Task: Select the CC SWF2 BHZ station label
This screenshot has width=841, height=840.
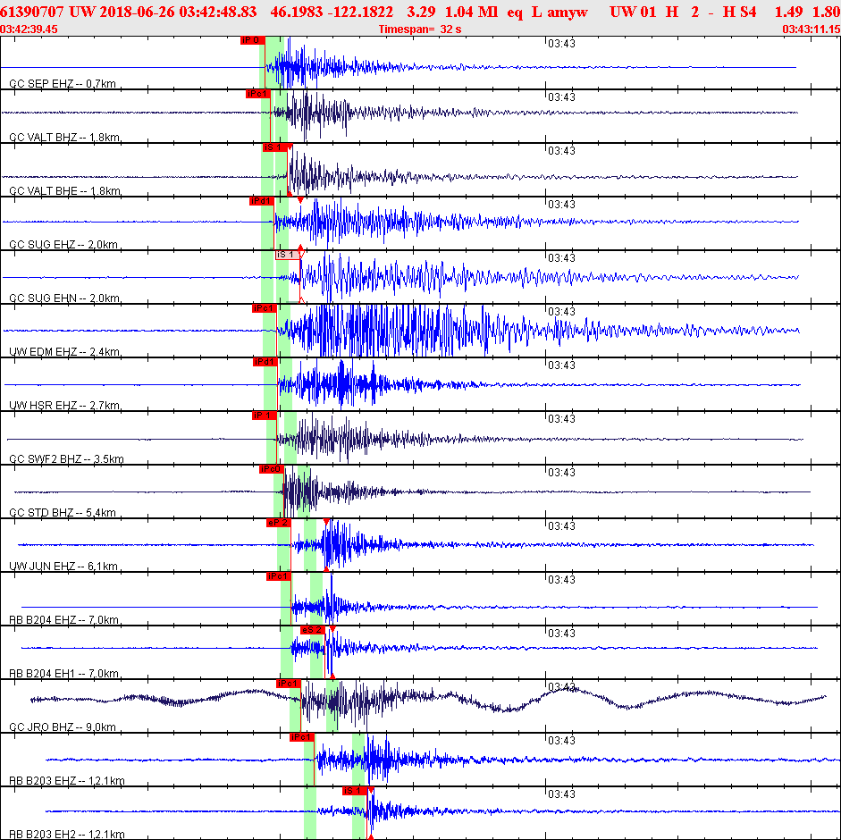Action: [66, 459]
